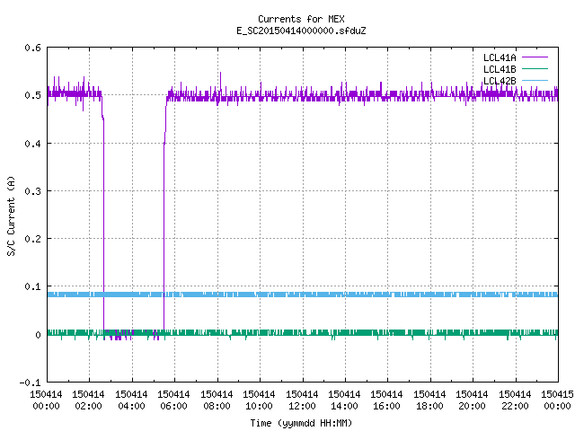The height and width of the screenshot is (431, 575).
Task: Click the 150415 00:00 final time tick label
Action: point(557,400)
